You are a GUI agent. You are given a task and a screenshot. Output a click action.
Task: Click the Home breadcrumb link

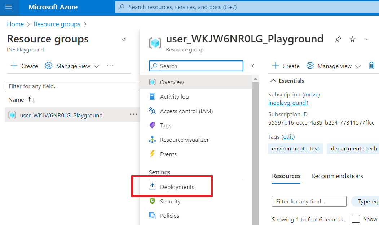[x=15, y=24]
